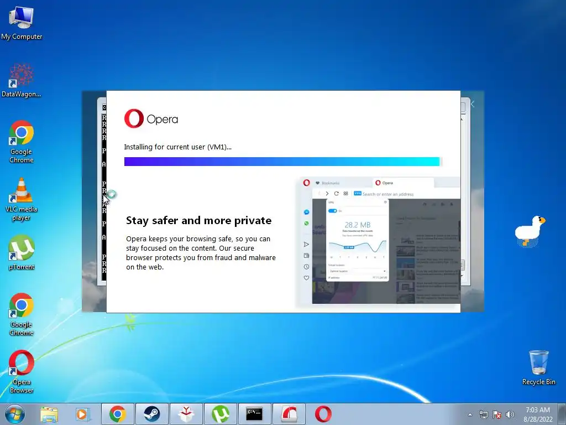Select Google Chrome shortcut above Opera Browser
The width and height of the screenshot is (566, 425).
pos(22,314)
